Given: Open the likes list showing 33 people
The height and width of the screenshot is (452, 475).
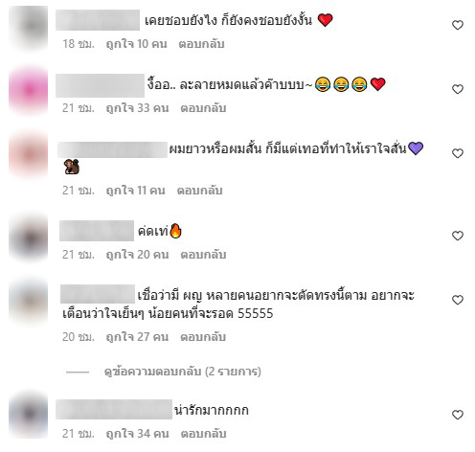Looking at the screenshot, I should point(137,108).
